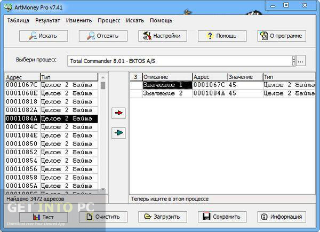Click status text Теперь ищите в этом процессе
The height and width of the screenshot is (232, 320).
coord(170,199)
